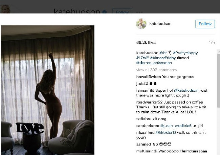
Task: Click the Follow button beside katehudson
Action: click(205, 24)
